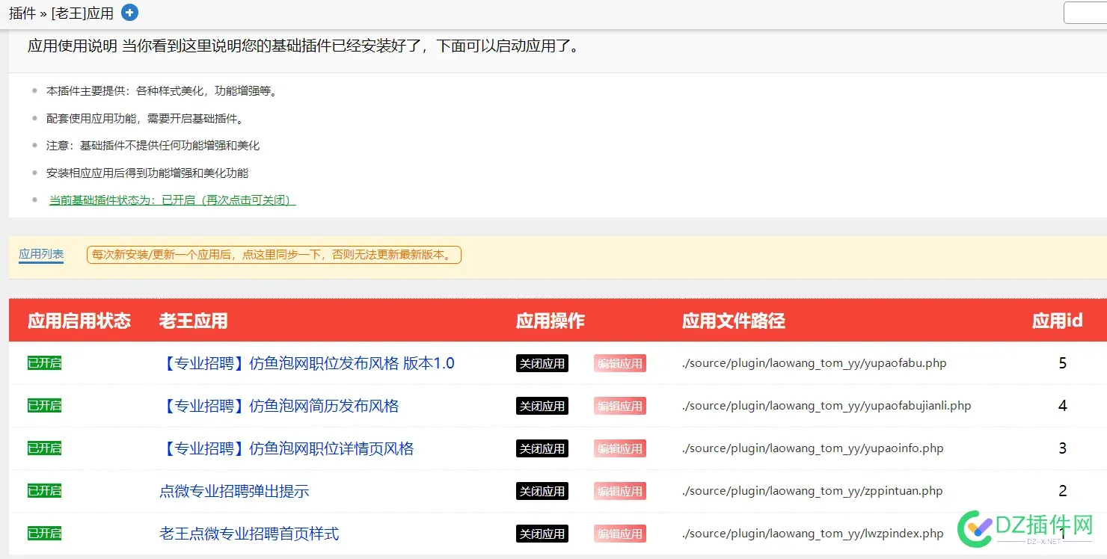Screen dimensions: 1107x559
Task: Click 已开启 status badge in 简历发布风格 row
Action: 44,406
